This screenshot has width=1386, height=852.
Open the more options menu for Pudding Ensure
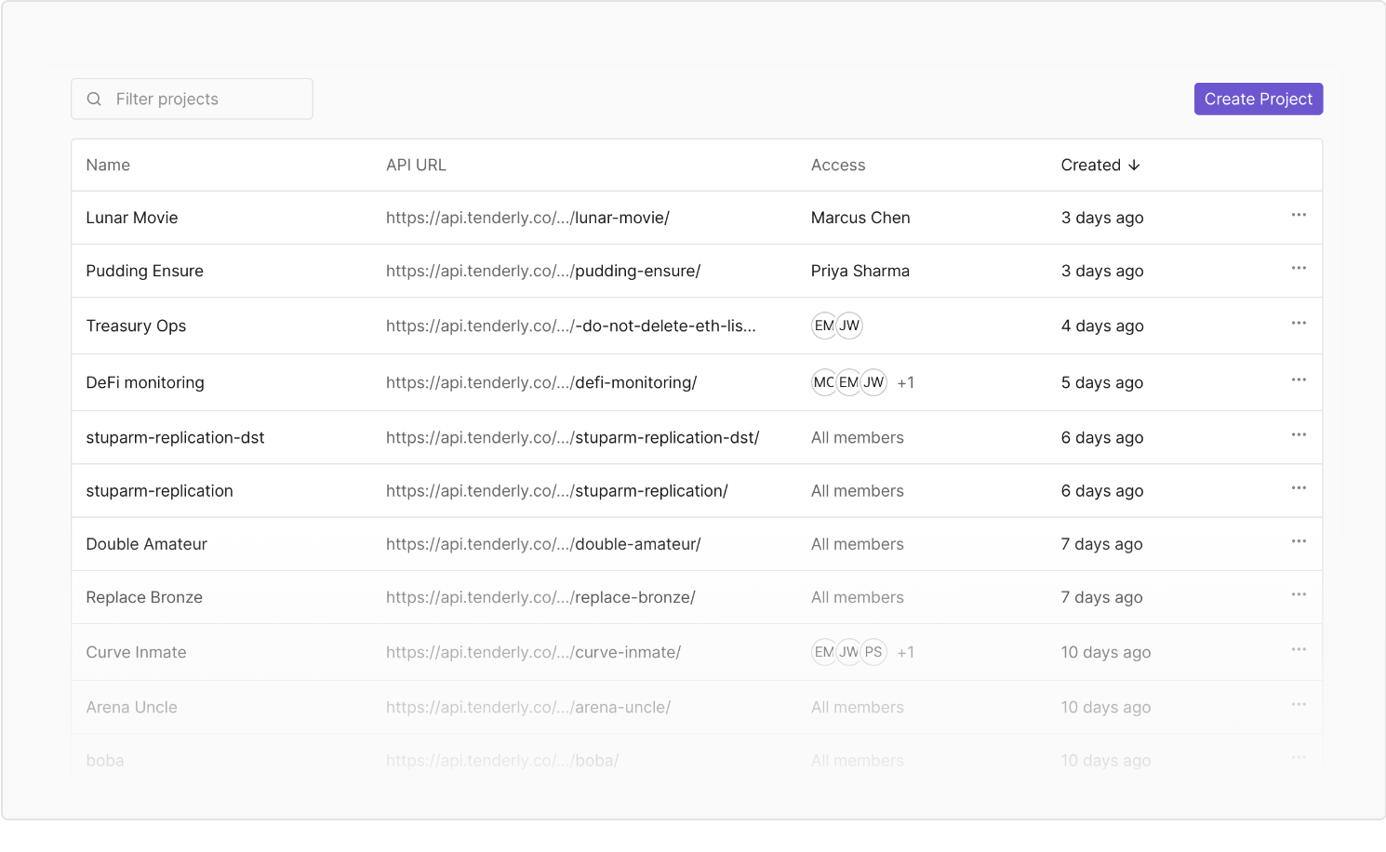(x=1299, y=268)
